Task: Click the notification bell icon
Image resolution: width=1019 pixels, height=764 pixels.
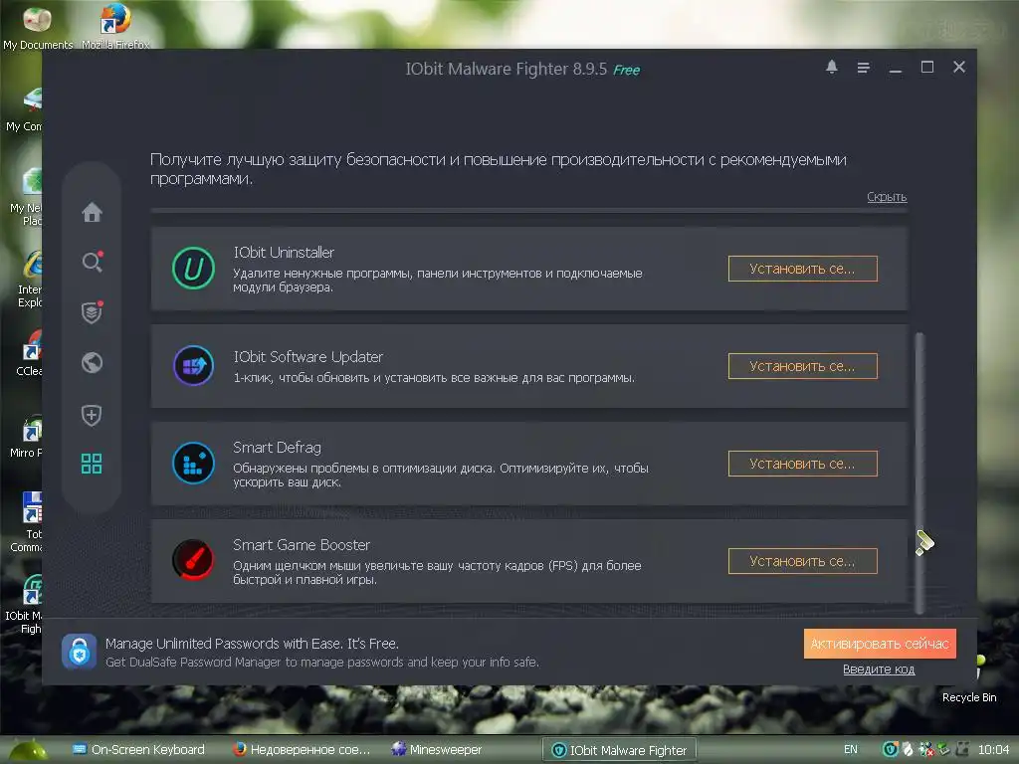Action: tap(831, 67)
